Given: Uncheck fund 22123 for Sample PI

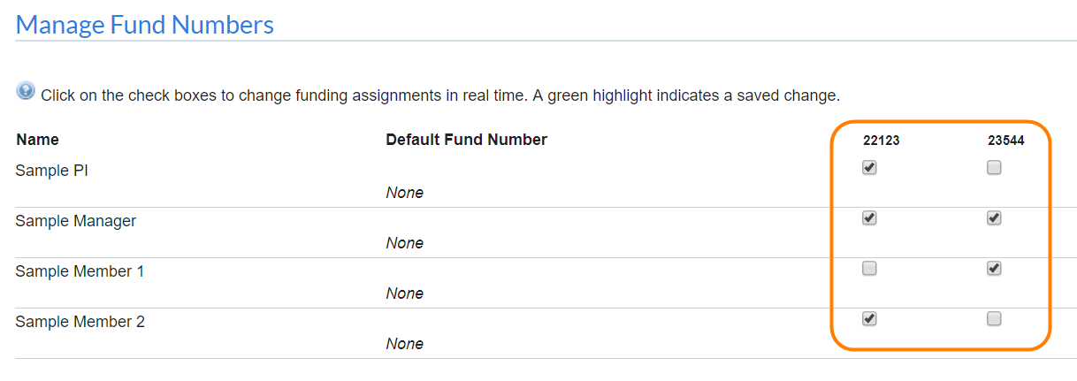Looking at the screenshot, I should [869, 167].
